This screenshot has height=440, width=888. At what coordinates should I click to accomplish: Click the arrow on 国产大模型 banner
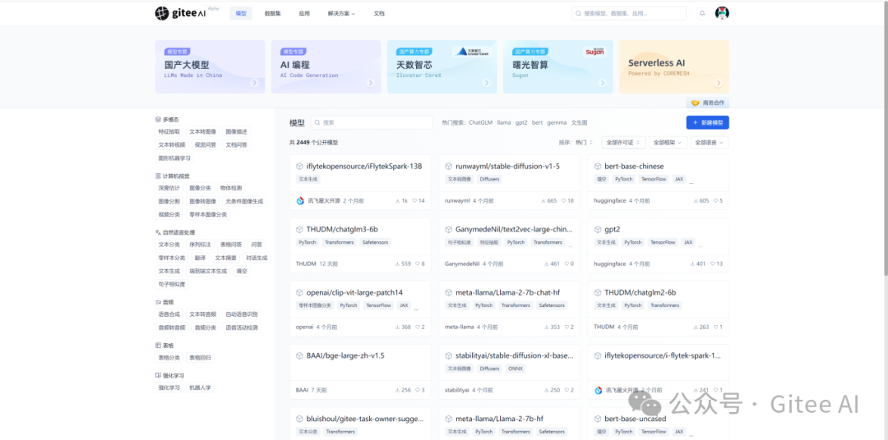pos(254,83)
